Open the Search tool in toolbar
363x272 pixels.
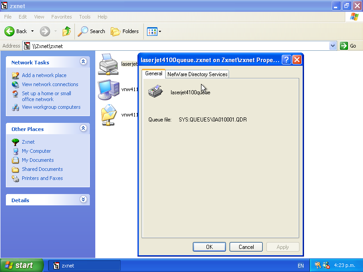pos(92,31)
